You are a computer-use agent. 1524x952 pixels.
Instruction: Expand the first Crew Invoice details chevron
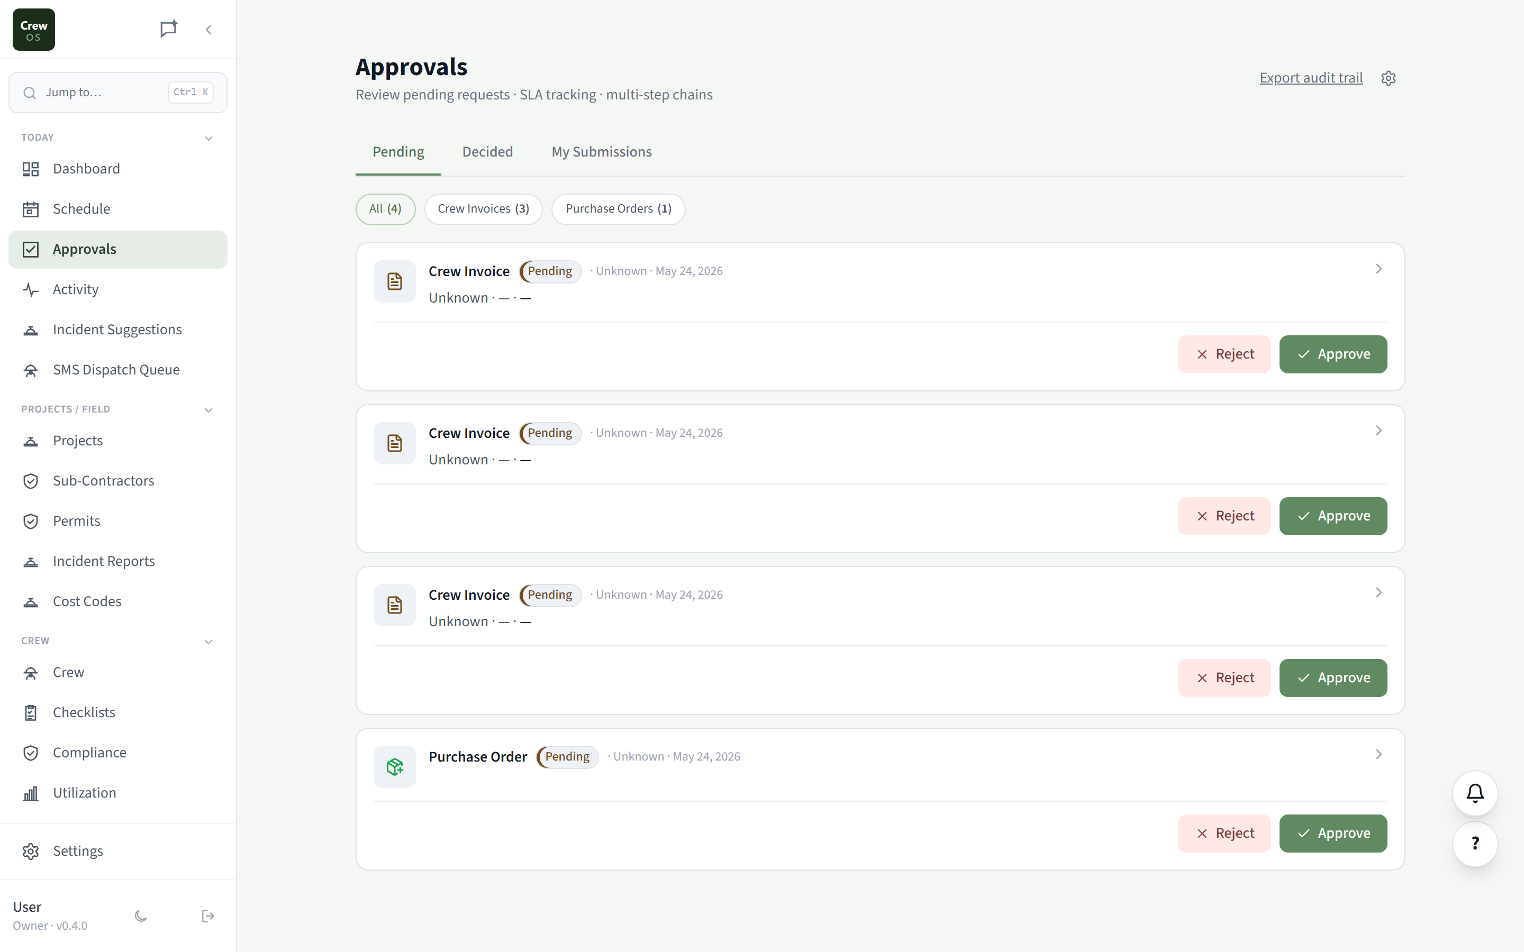coord(1378,269)
